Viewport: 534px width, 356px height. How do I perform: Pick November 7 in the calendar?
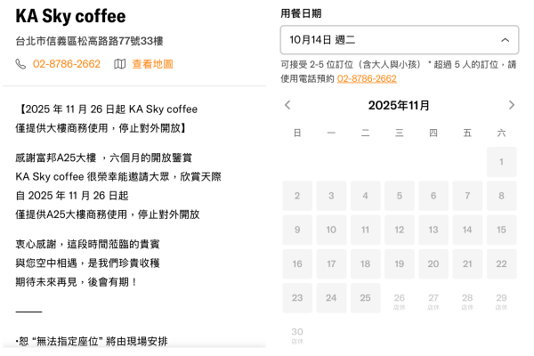point(467,196)
